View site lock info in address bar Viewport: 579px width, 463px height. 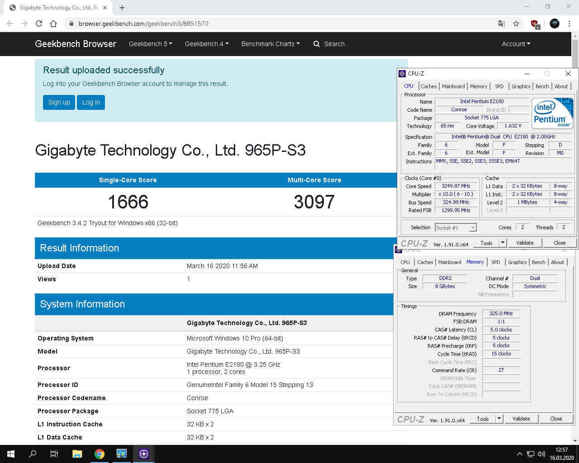[x=71, y=24]
